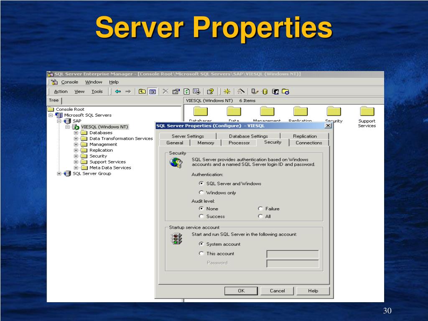This screenshot has height=321, width=428.
Task: Switch to the Replication tab in dialog
Action: click(x=305, y=136)
